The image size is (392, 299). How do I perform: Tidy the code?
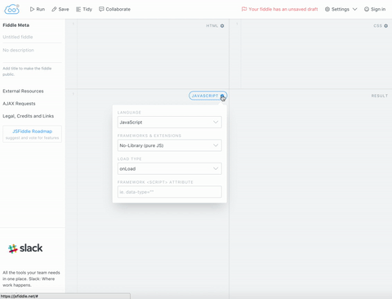point(84,9)
